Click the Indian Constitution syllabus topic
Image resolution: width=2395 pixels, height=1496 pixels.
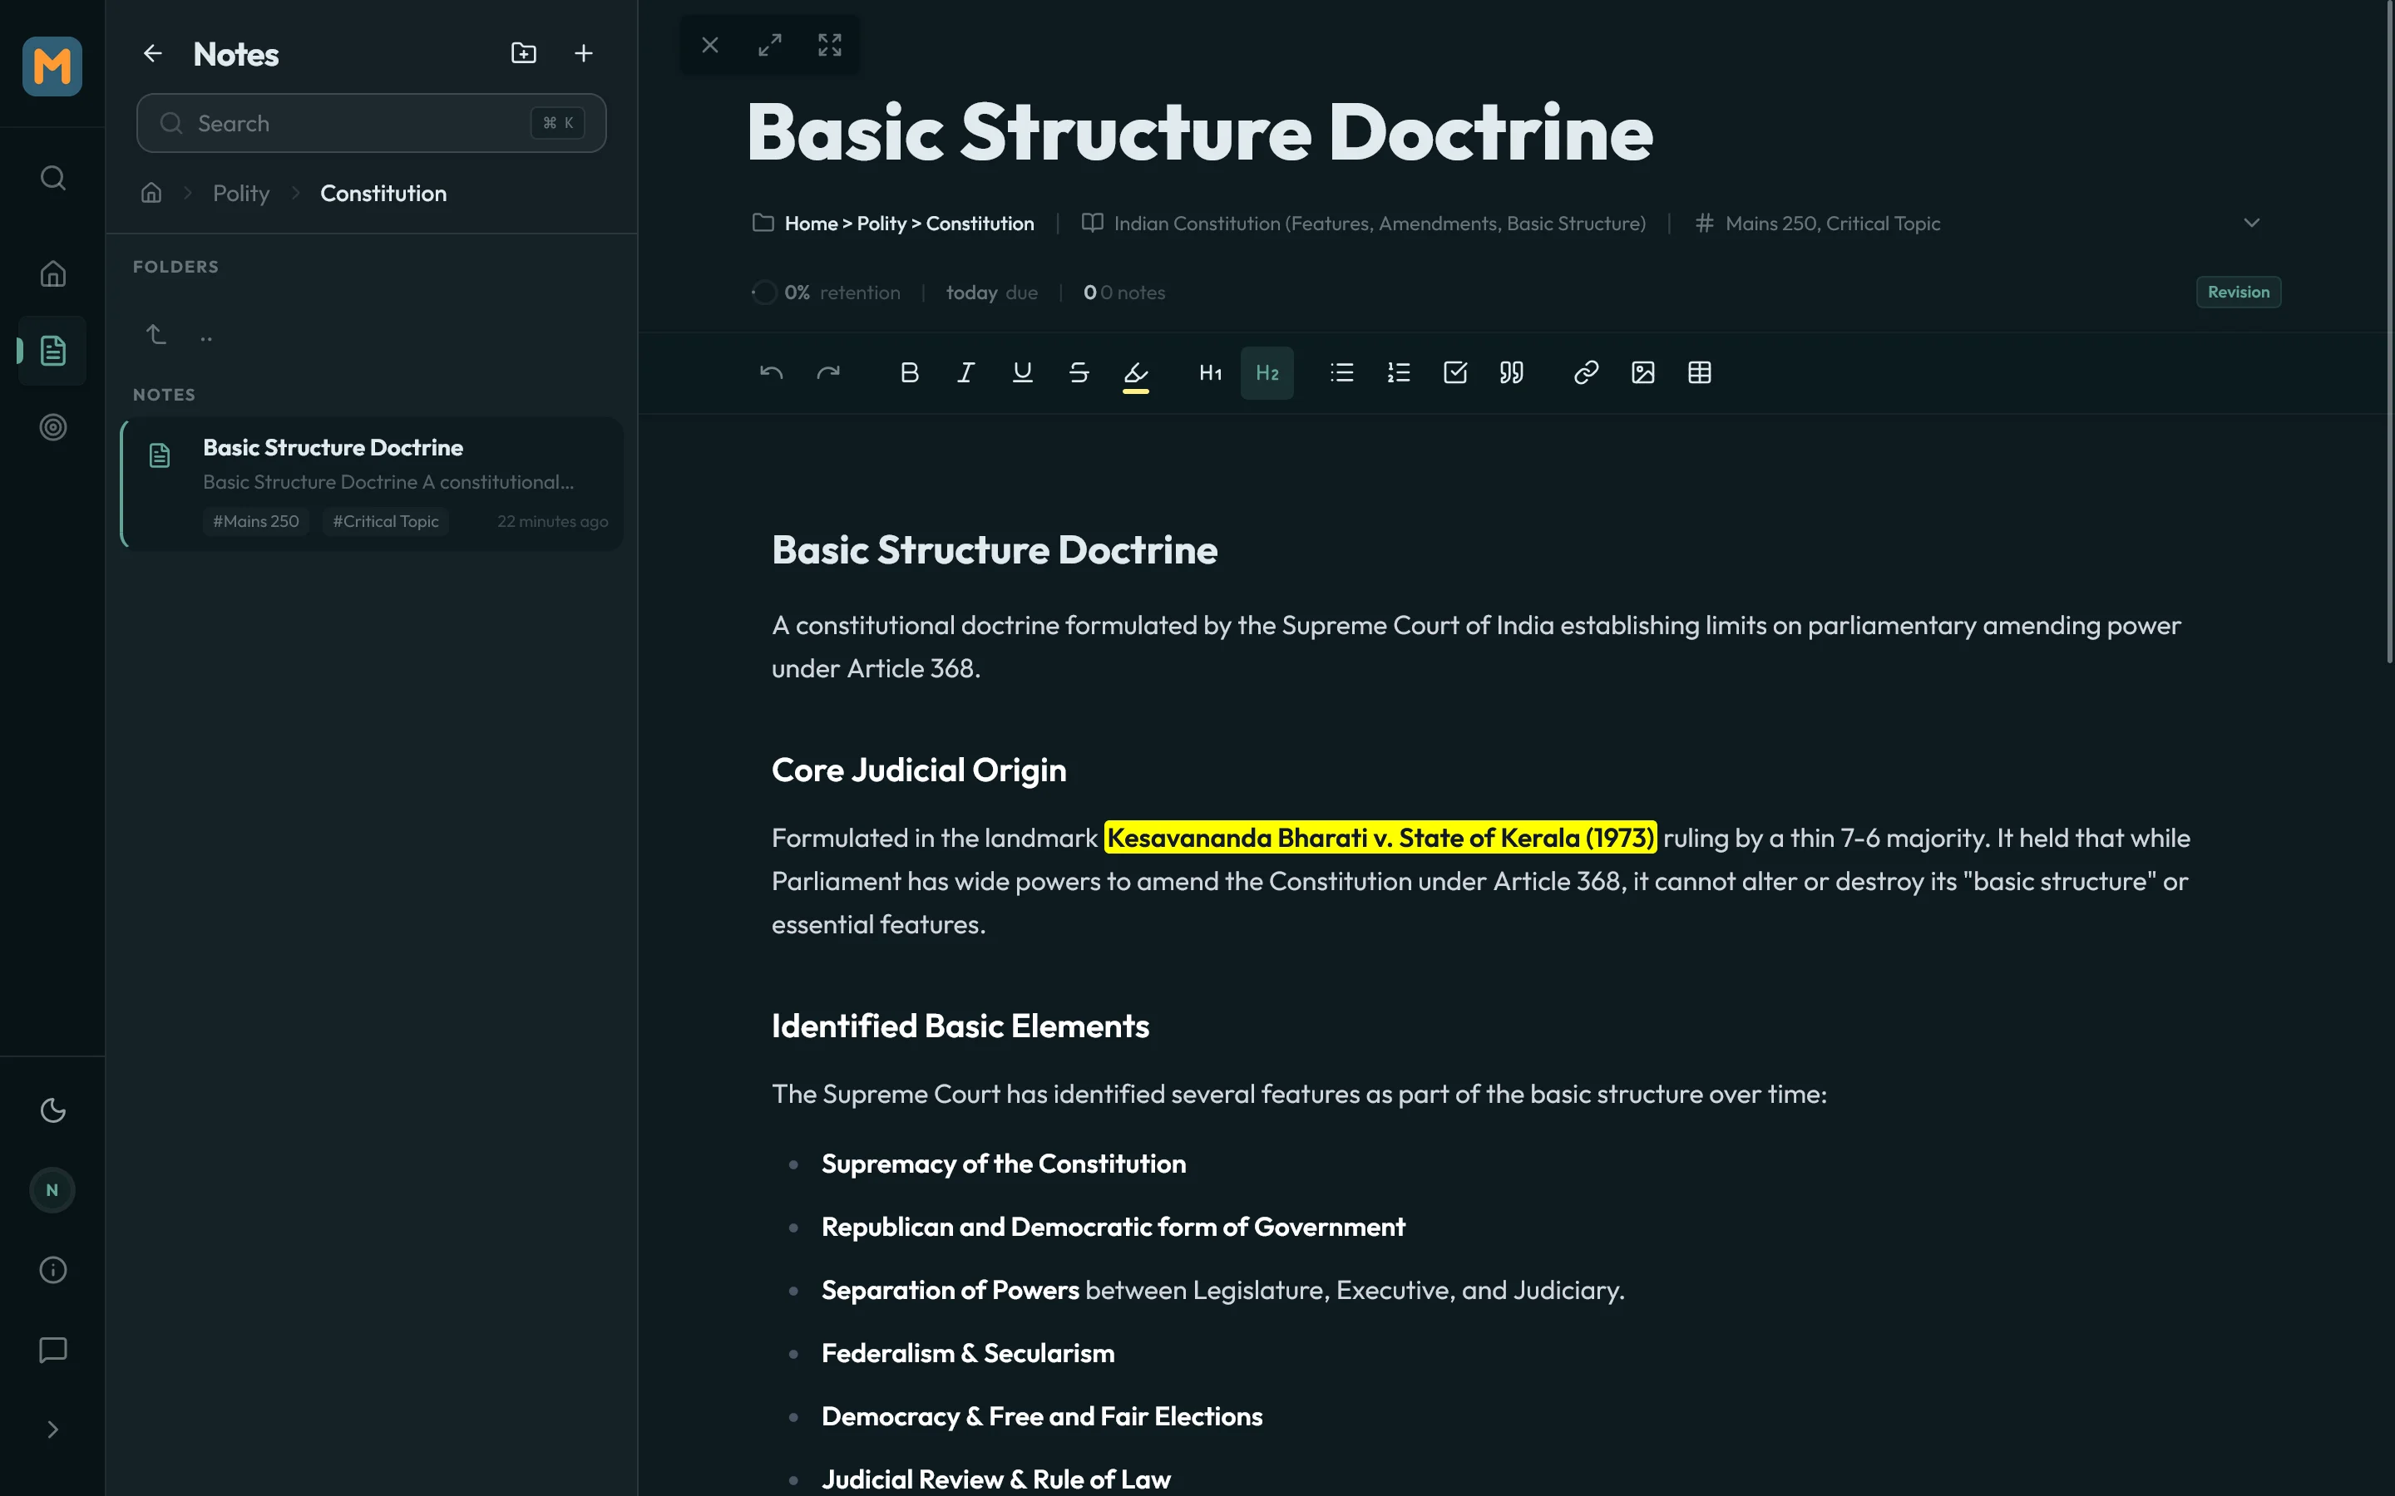click(x=1363, y=224)
